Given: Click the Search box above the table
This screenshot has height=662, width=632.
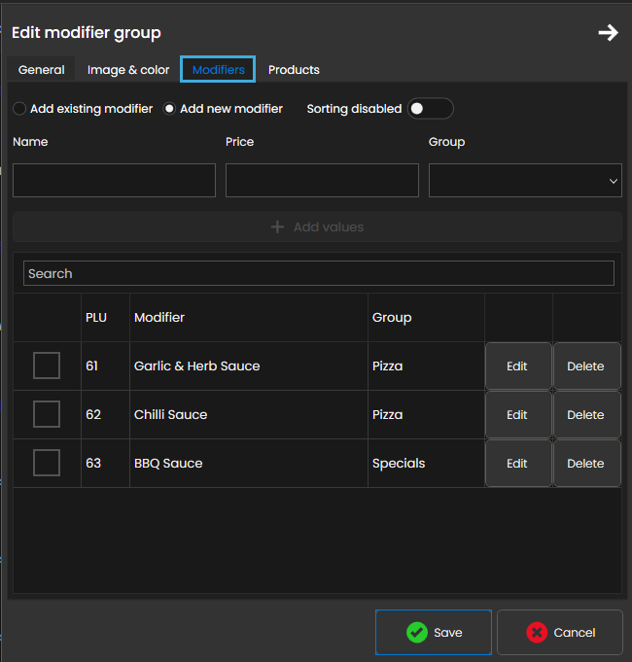Looking at the screenshot, I should pos(318,273).
